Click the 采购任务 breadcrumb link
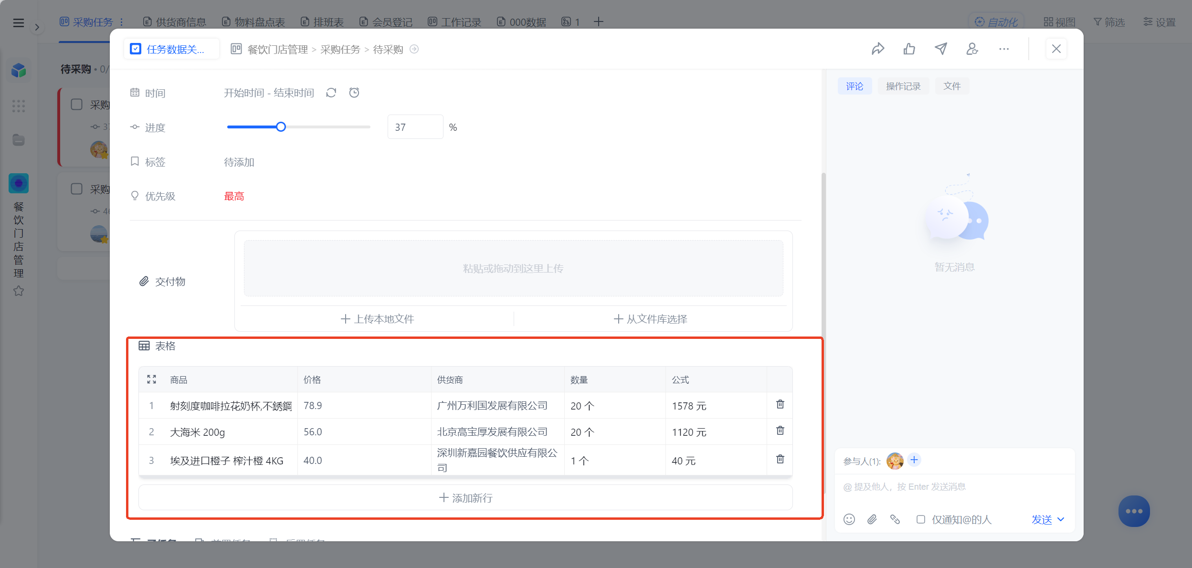1192x568 pixels. (x=340, y=49)
